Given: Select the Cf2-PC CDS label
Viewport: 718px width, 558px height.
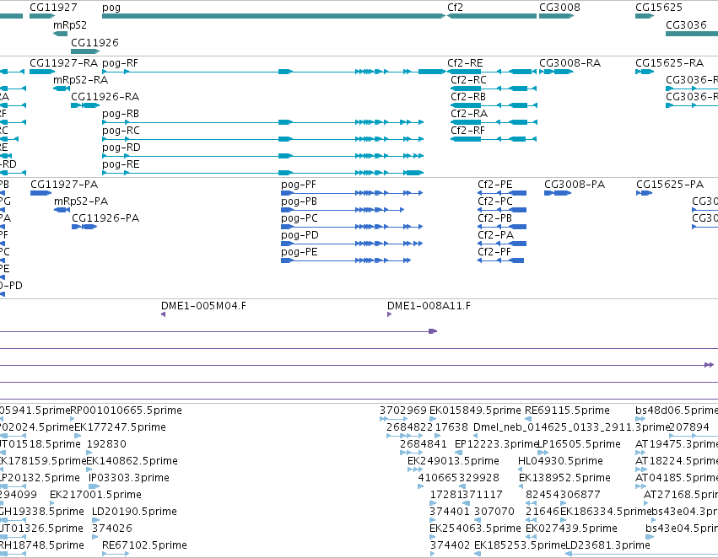Looking at the screenshot, I should [x=495, y=201].
